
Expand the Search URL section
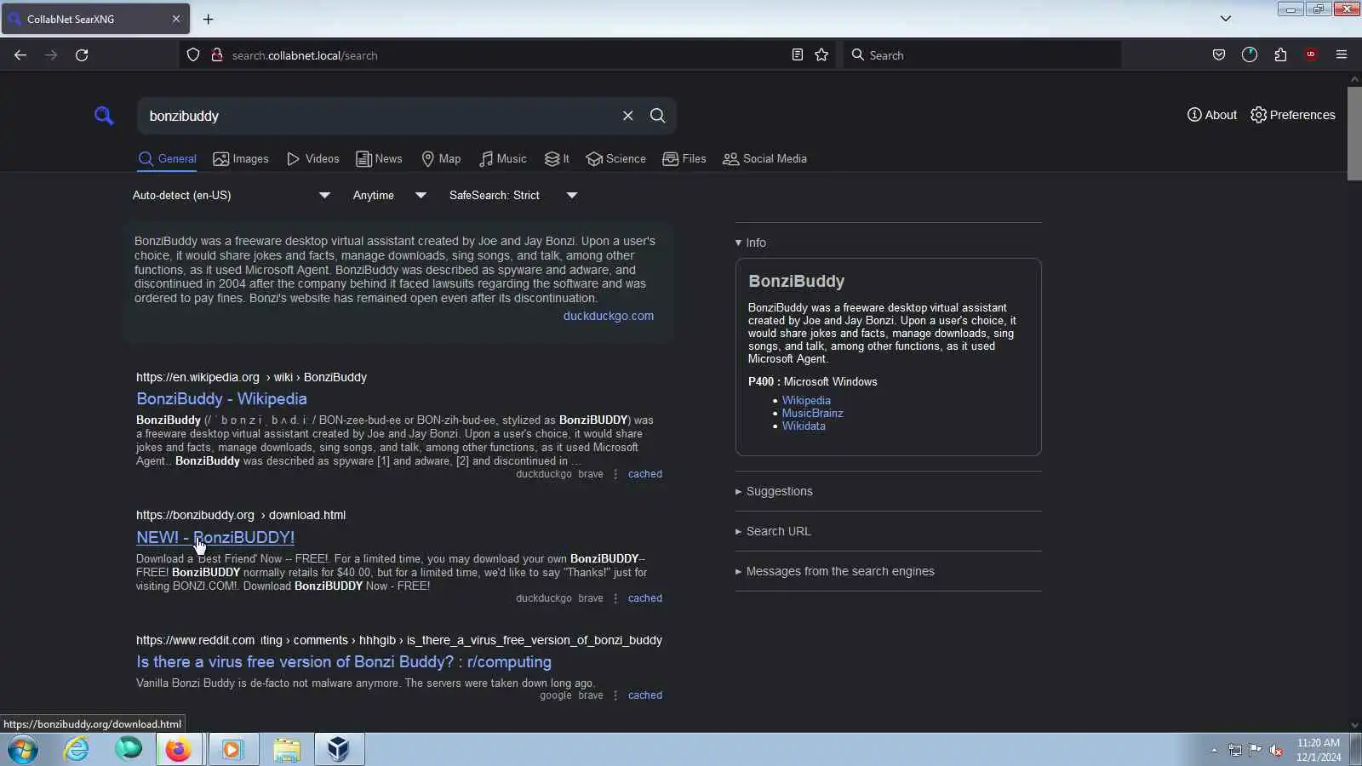tap(773, 532)
